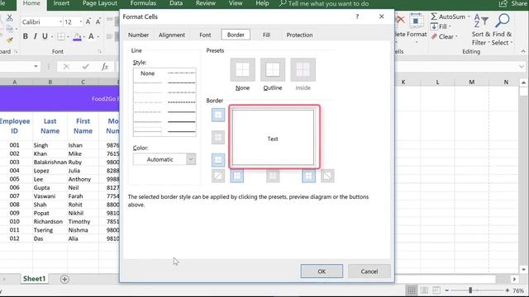Click the Borders icon in ribbon
529x297 pixels.
[x=61, y=36]
